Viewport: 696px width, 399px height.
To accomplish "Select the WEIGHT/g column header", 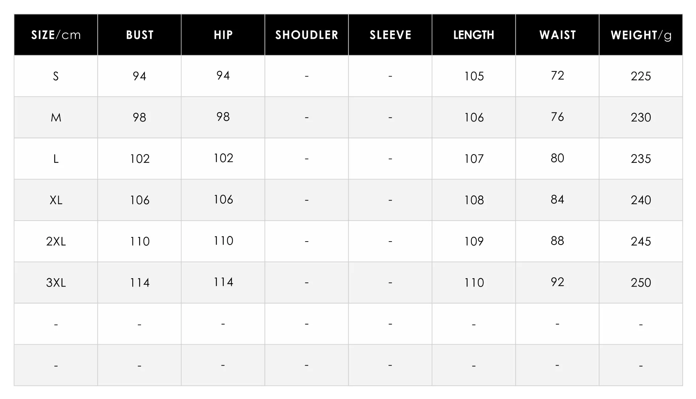I will pos(641,35).
